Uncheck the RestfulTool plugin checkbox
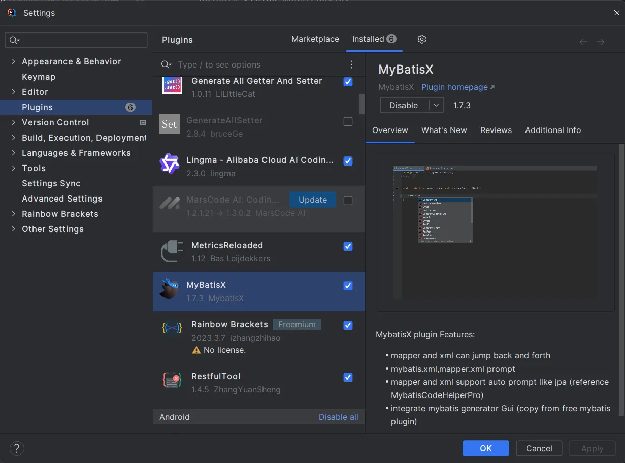Image resolution: width=625 pixels, height=463 pixels. 348,377
